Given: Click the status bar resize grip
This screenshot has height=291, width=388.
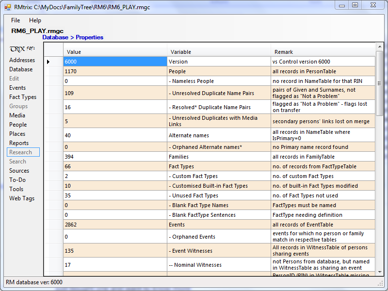Looking at the screenshot, I should [x=380, y=283].
